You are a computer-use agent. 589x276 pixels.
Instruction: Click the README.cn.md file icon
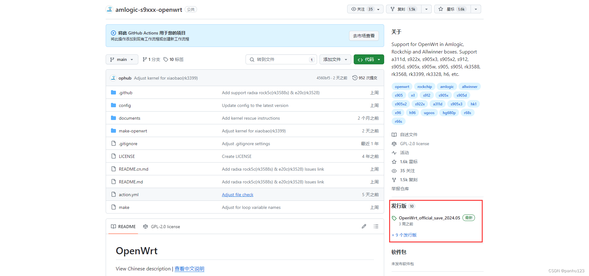point(113,169)
